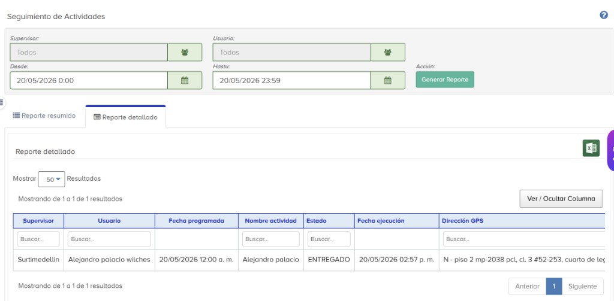Select the 20/05/2026 12:00 a. m. cell
Image resolution: width=614 pixels, height=301 pixels.
197,260
